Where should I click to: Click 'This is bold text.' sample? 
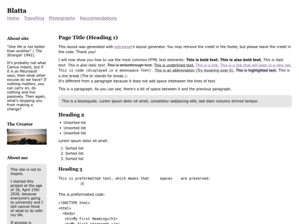[202, 60]
